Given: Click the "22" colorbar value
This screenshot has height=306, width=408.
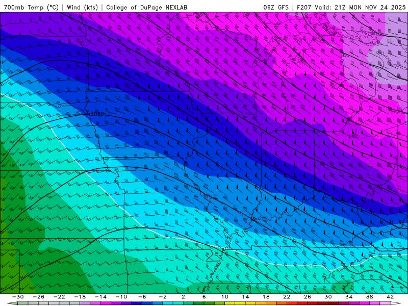Looking at the screenshot, I should pos(287,297).
